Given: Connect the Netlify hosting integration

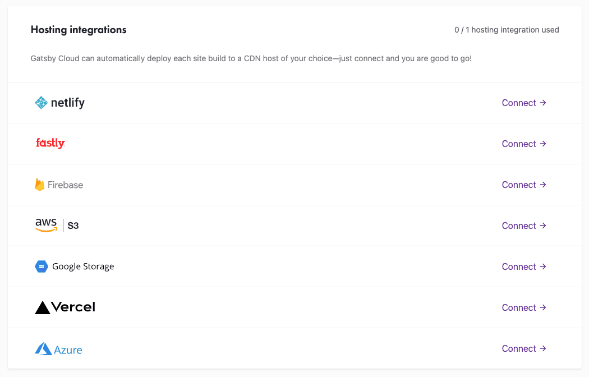Looking at the screenshot, I should [524, 103].
